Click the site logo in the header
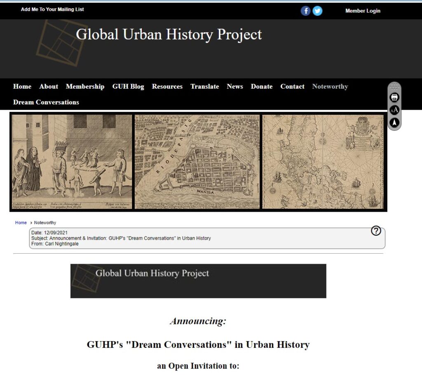The height and width of the screenshot is (375, 422). 61,43
